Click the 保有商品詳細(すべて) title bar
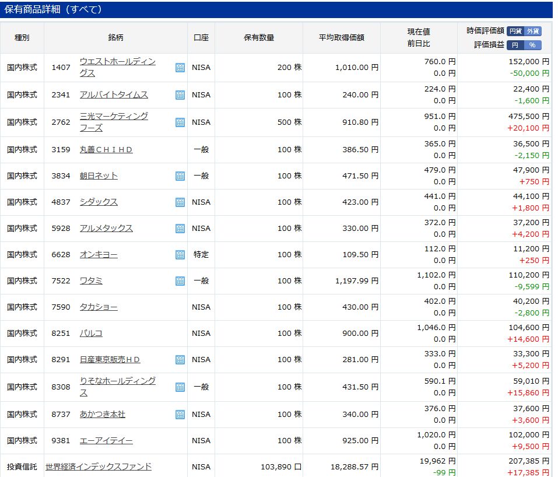The height and width of the screenshot is (477, 558). 276,9
